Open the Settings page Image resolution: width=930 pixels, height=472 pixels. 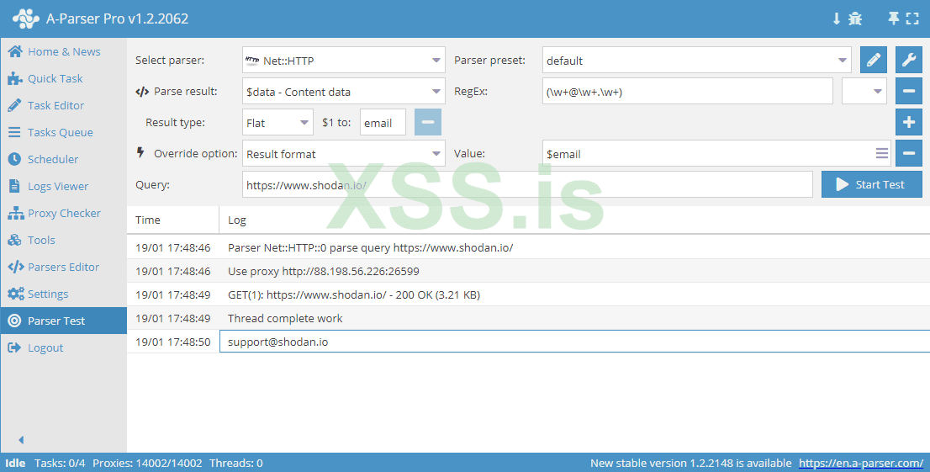pyautogui.click(x=63, y=294)
